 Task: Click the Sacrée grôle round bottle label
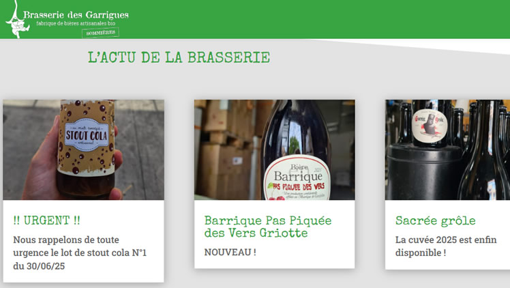tap(430, 126)
